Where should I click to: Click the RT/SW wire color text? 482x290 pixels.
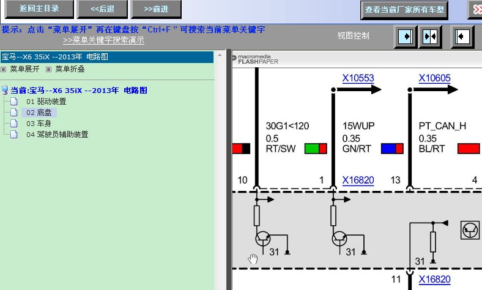point(281,149)
